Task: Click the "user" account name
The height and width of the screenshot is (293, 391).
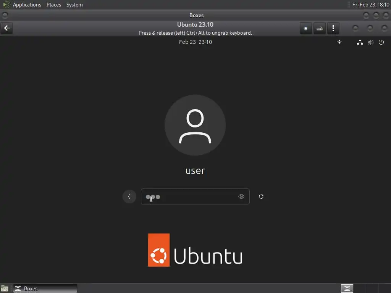Action: coord(195,171)
